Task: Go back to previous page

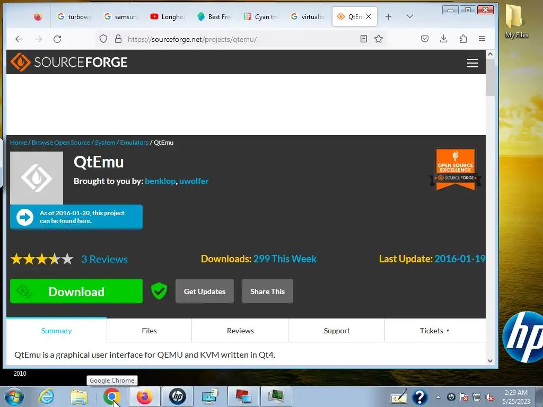Action: (19, 39)
